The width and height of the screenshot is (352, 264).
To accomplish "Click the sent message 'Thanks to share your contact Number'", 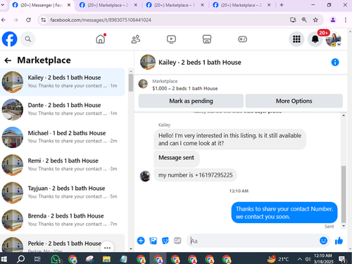I will [284, 213].
